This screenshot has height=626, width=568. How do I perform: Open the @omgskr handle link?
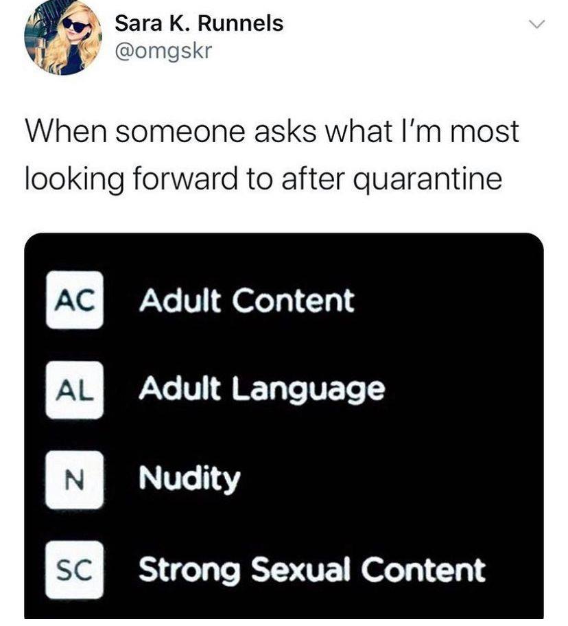163,51
